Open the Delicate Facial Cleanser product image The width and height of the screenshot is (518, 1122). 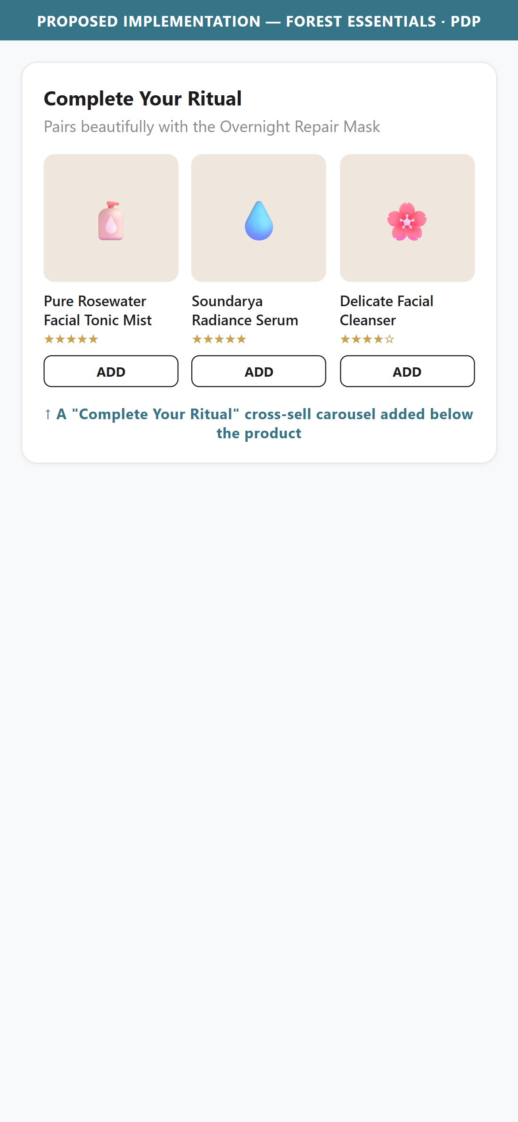pyautogui.click(x=407, y=218)
